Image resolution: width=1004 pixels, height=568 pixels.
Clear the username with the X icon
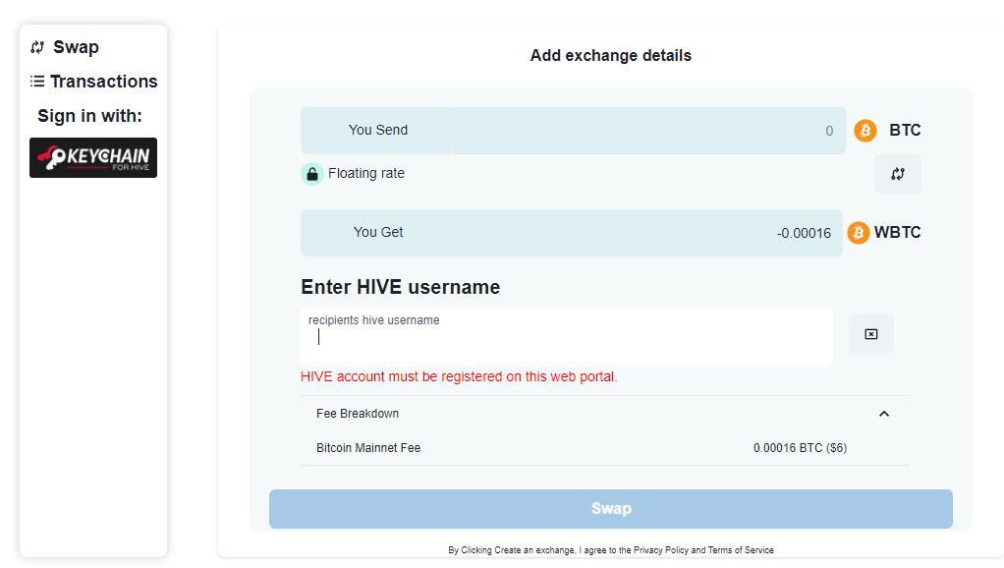870,334
